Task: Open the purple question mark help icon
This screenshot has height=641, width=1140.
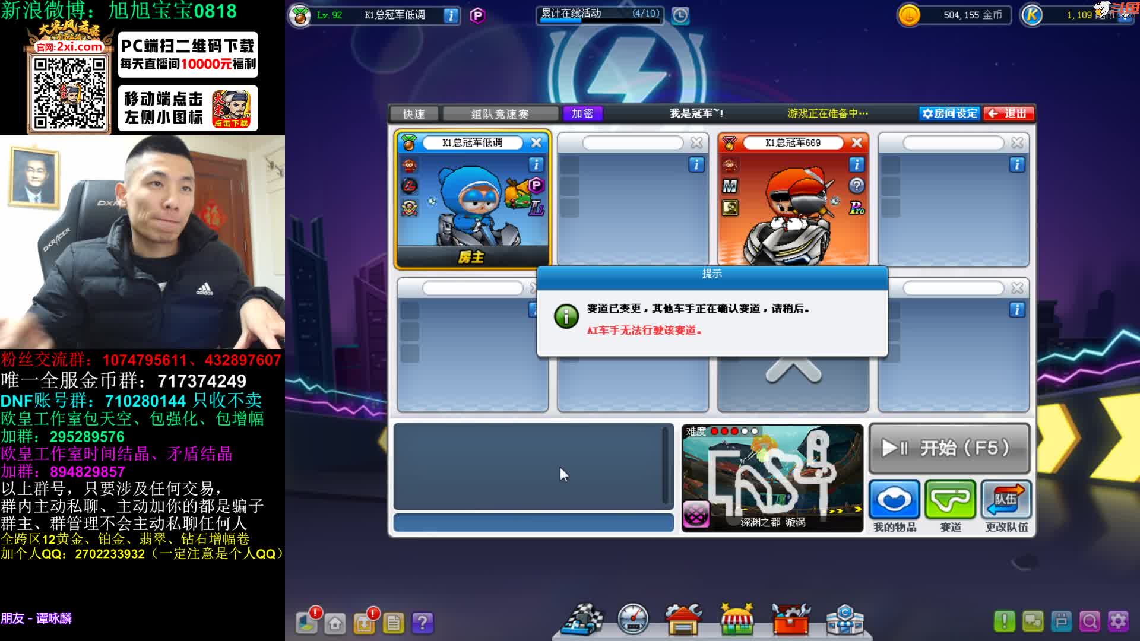Action: [423, 623]
